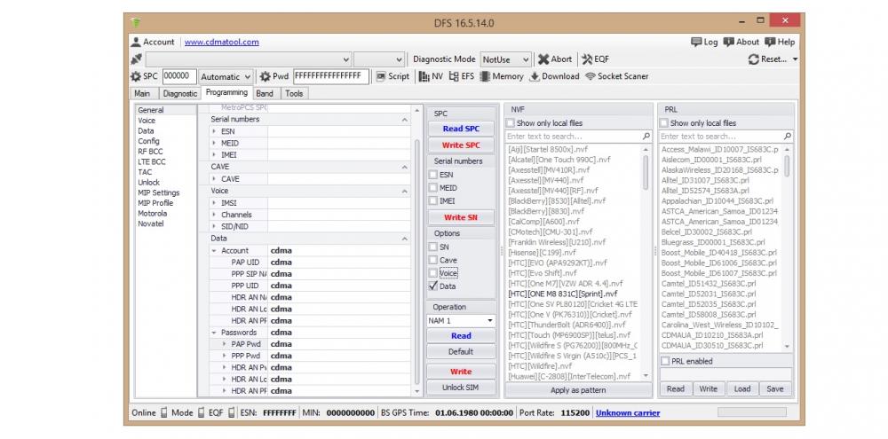Switch to the Diagnostic tab
888x439 pixels.
point(180,93)
